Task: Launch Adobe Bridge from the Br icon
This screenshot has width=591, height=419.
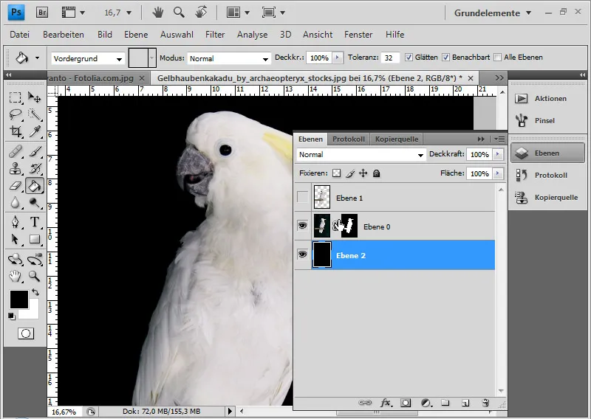Action: tap(42, 13)
